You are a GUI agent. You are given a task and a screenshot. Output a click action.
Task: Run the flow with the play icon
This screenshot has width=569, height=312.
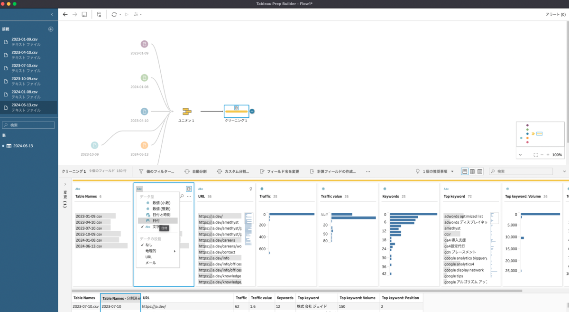[x=127, y=15]
